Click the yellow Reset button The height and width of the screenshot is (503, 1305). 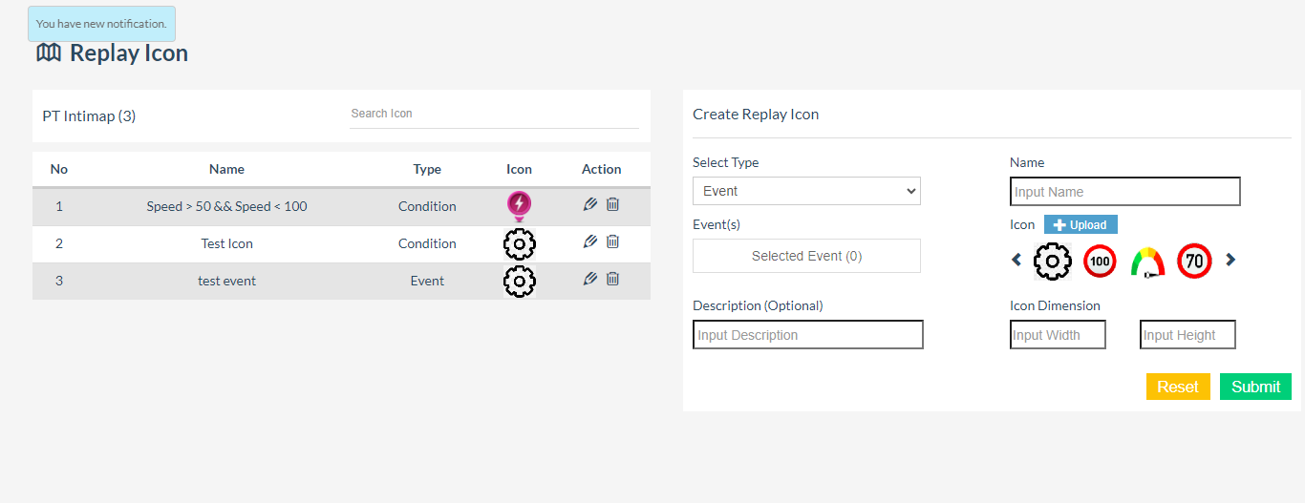(1178, 387)
